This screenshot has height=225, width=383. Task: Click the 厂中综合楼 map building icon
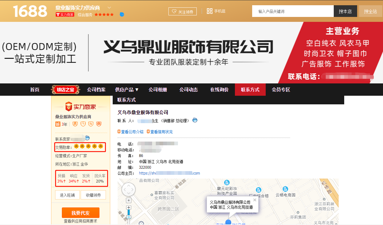tap(259, 190)
